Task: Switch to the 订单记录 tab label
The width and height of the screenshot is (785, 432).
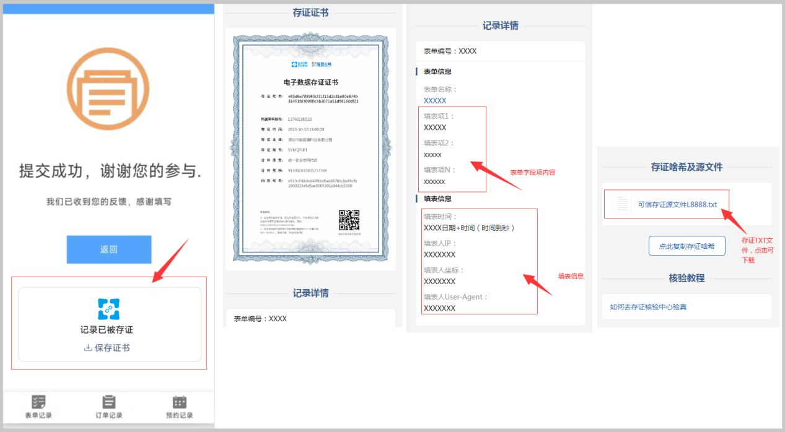Action: point(108,415)
